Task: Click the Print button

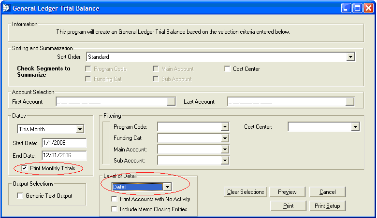Action: [x=288, y=206]
